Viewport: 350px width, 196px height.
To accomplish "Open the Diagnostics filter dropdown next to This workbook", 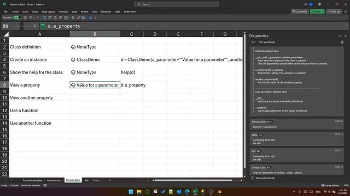I will tap(253, 42).
